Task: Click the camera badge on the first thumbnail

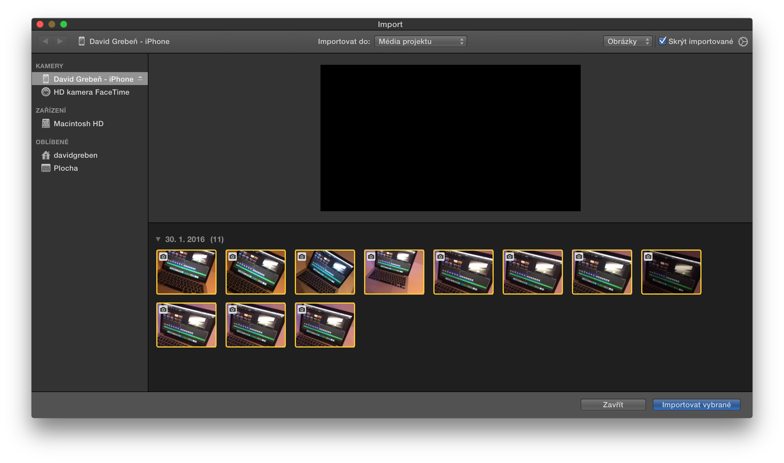Action: (x=163, y=257)
